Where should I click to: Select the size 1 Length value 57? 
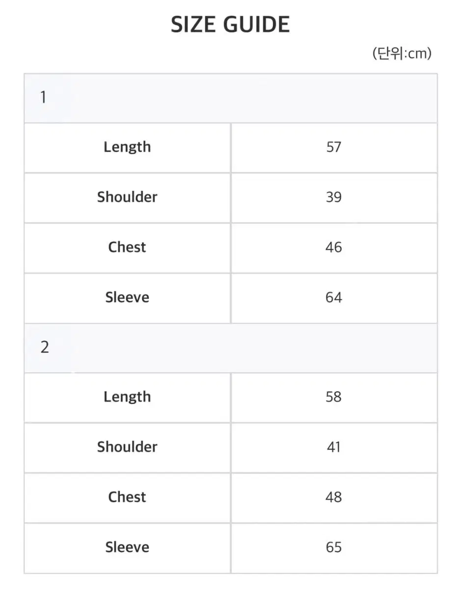click(334, 147)
